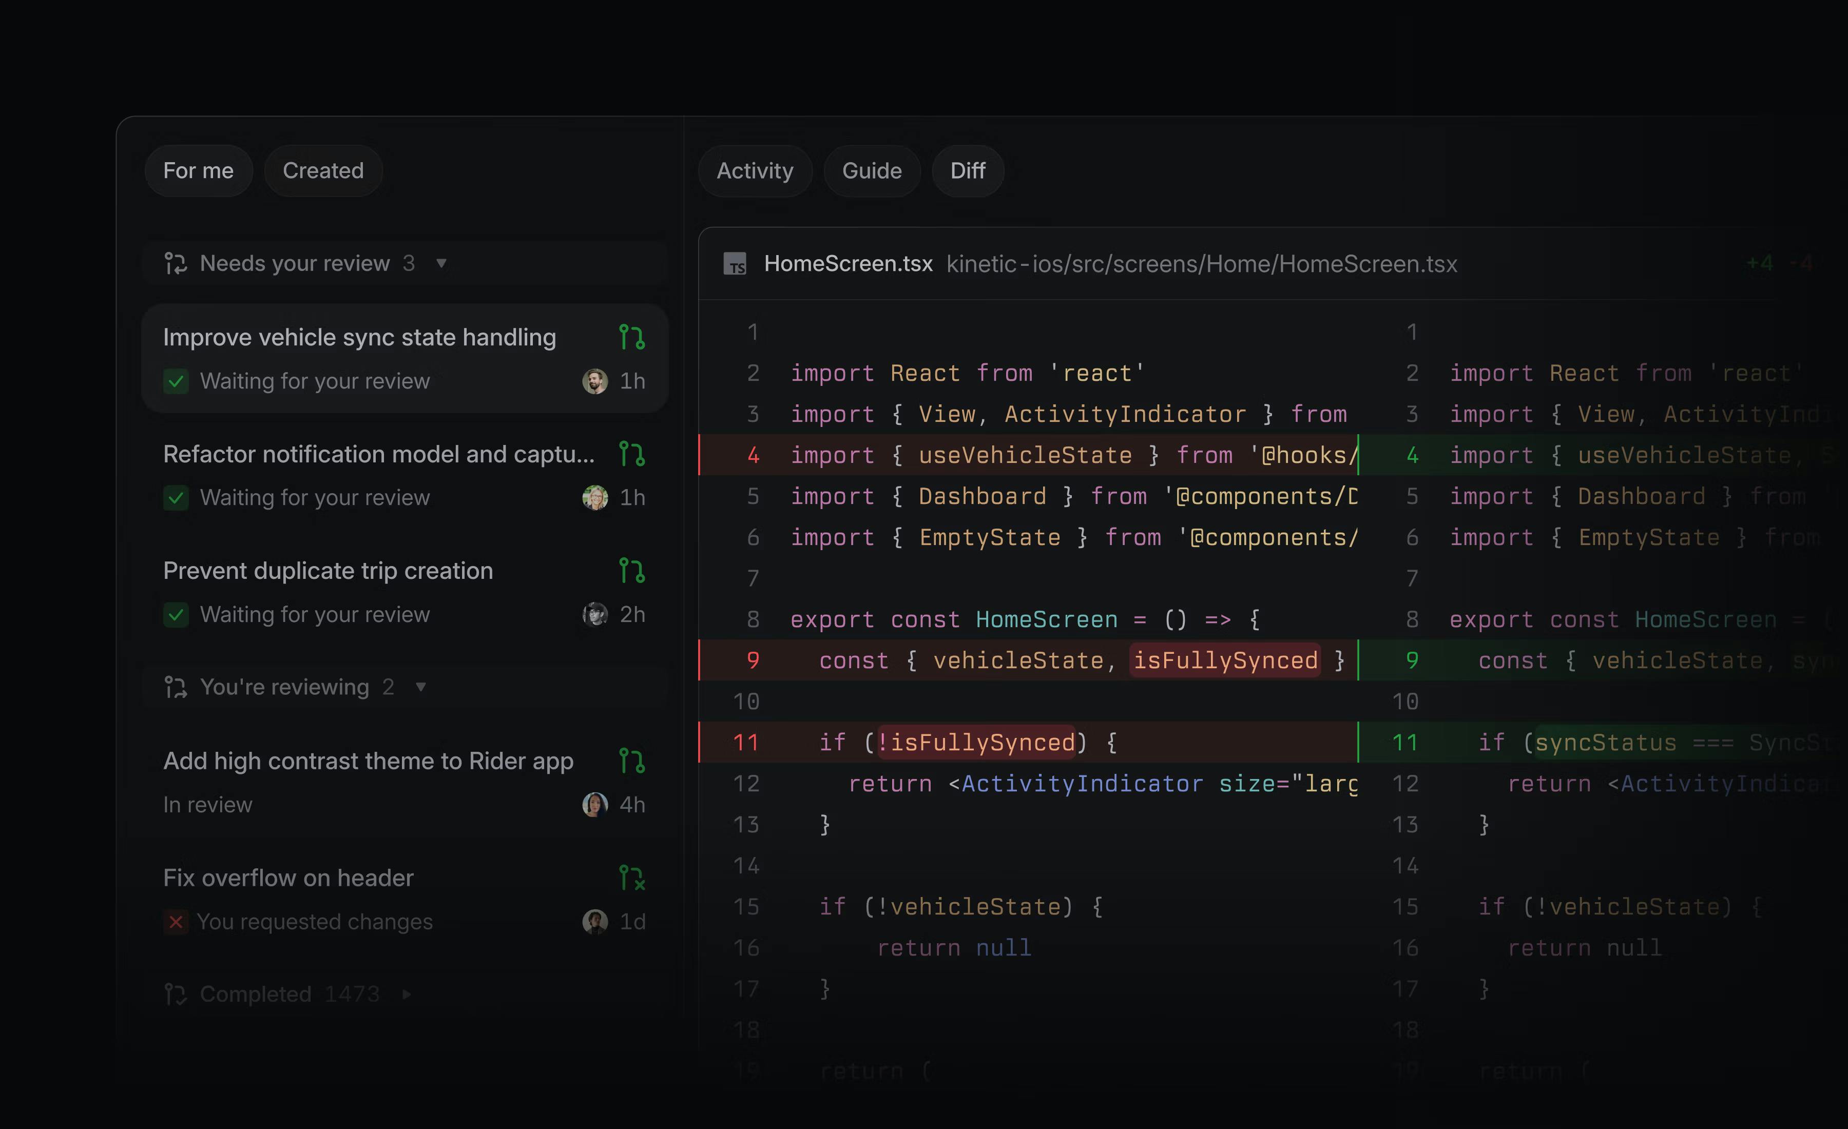Open the Diff tab
Image resolution: width=1848 pixels, height=1129 pixels.
click(x=968, y=171)
